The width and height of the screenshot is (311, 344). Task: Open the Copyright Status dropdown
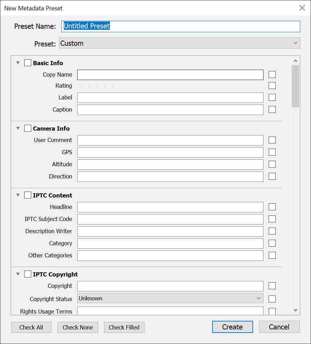coord(170,298)
